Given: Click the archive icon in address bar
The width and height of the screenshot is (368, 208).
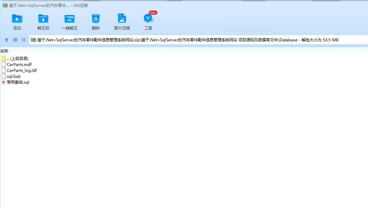Looking at the screenshot, I should click(x=33, y=40).
